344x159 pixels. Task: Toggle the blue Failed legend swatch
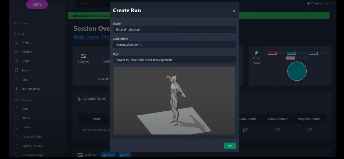click(313, 53)
